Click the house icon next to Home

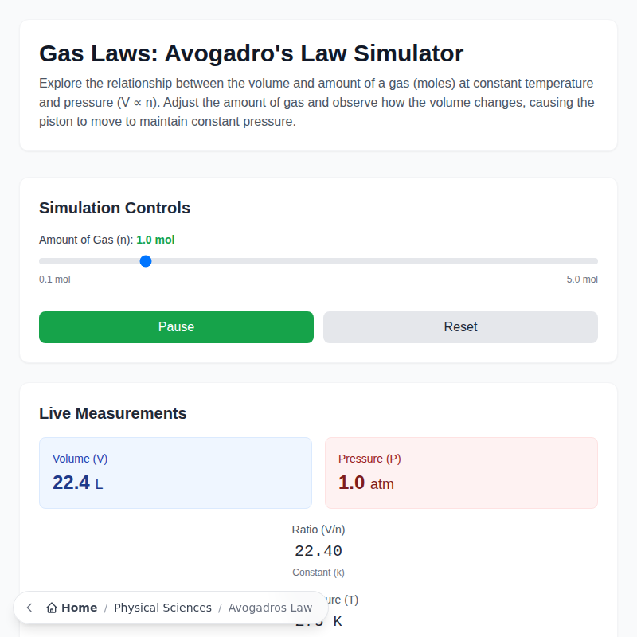coord(50,607)
